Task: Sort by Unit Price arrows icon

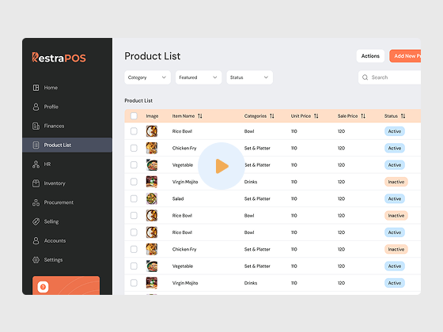Action: click(x=316, y=116)
